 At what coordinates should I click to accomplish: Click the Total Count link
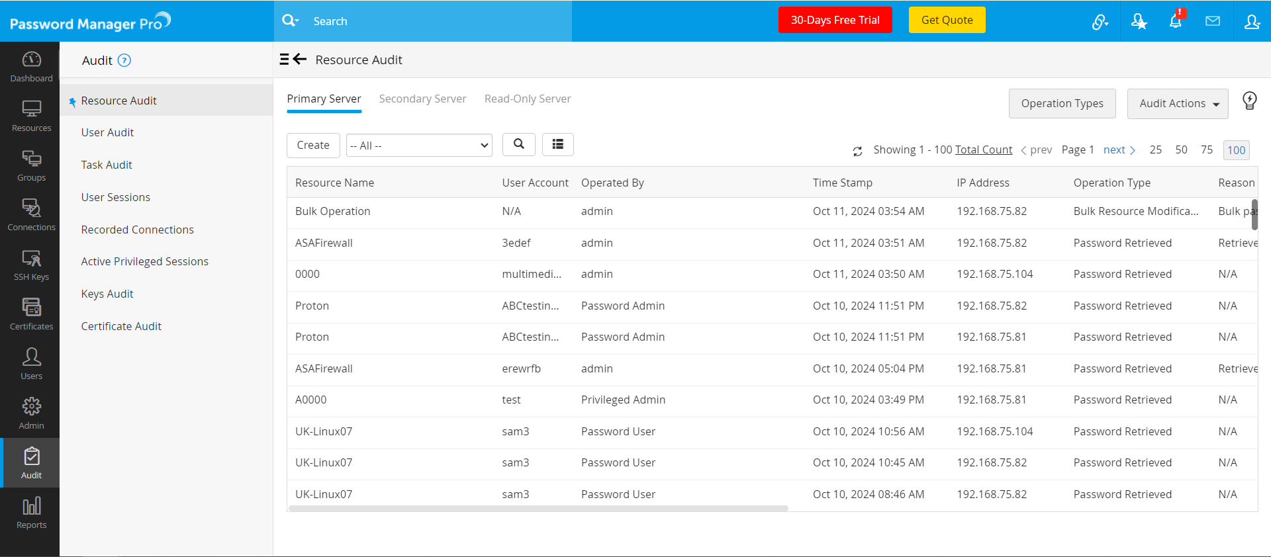tap(983, 150)
